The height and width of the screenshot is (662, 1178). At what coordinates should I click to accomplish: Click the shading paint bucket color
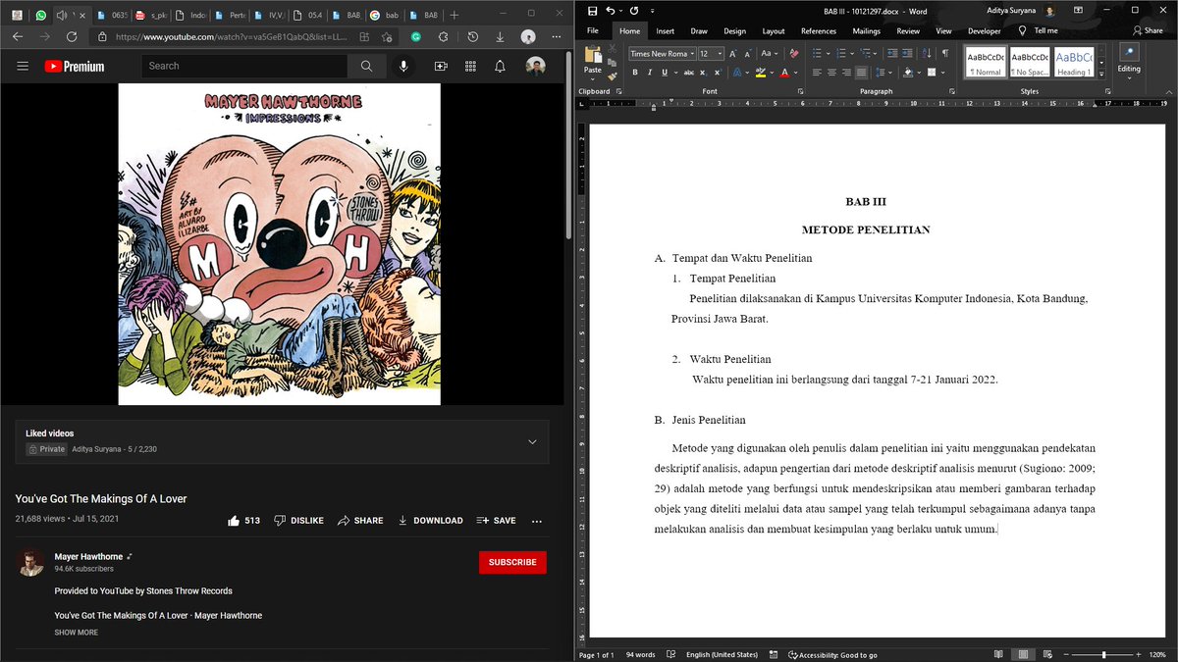coord(908,73)
